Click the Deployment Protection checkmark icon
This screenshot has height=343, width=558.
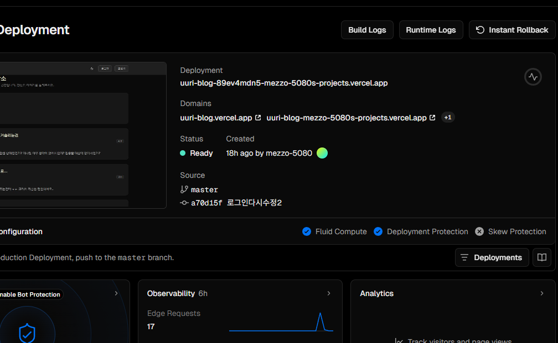point(378,231)
